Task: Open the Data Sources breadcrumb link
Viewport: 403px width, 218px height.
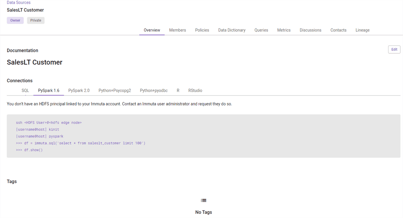Action: [18, 2]
